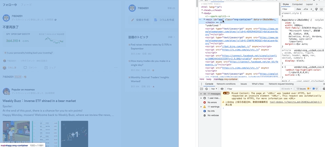Open live expression eye icon in console
The height and width of the screenshot is (147, 325).
222,89
